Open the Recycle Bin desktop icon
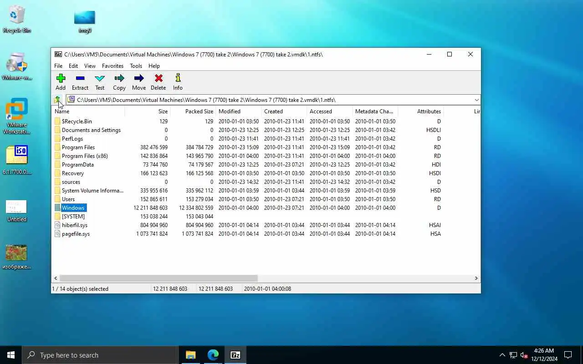Screen dimensions: 583x364 17,20
